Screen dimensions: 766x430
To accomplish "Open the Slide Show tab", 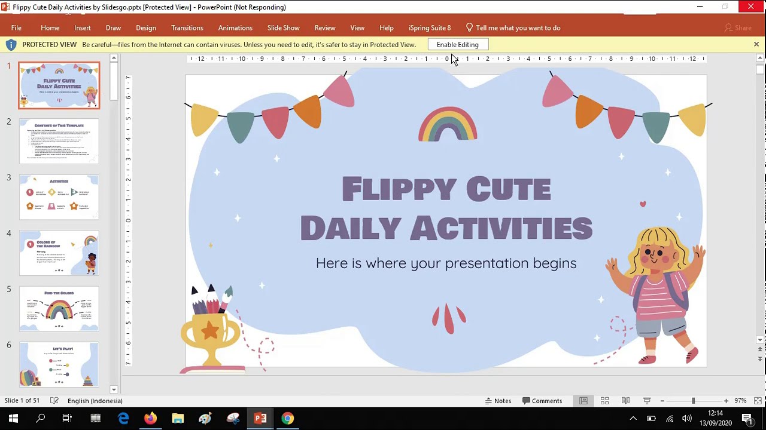I will [284, 28].
